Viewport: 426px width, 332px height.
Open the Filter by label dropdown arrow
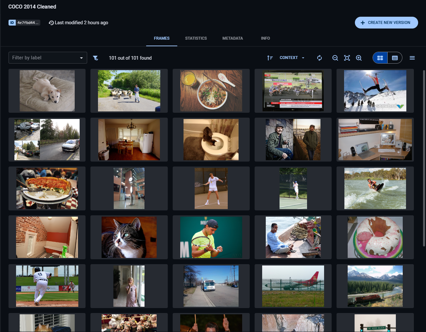point(81,58)
